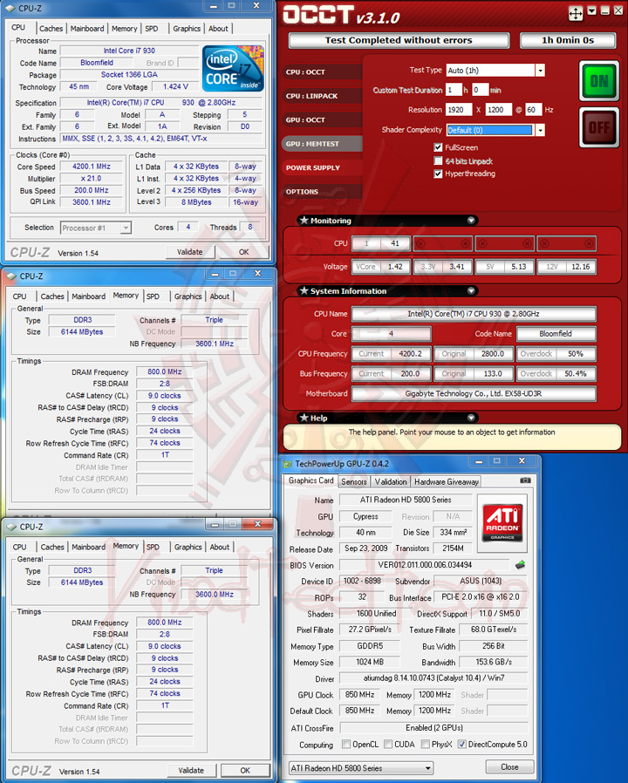Click the top CPU-Z window title icon
Screen dimensions: 628x783
[x=10, y=9]
